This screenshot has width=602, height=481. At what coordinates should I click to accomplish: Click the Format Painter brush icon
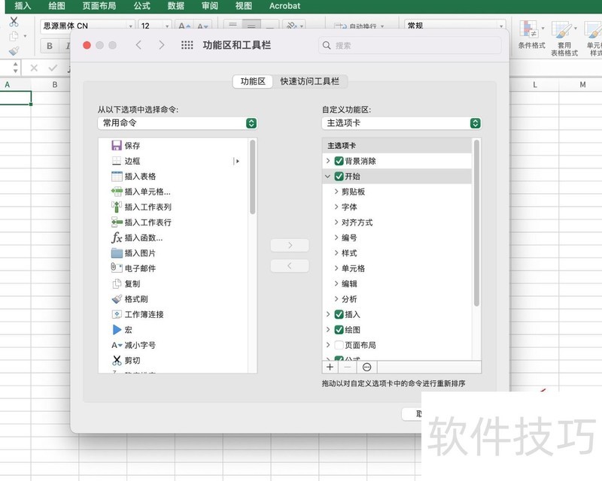coord(117,299)
